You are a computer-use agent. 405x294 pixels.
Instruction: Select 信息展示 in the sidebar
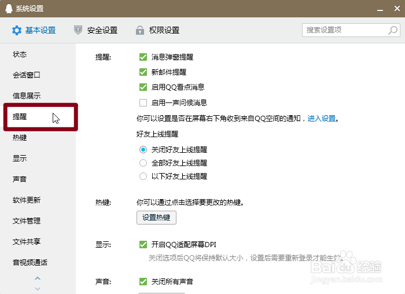27,96
